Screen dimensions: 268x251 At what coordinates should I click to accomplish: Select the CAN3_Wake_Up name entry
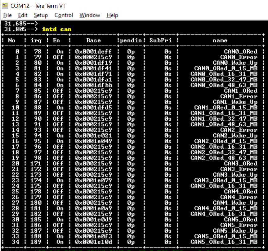pos(235,174)
